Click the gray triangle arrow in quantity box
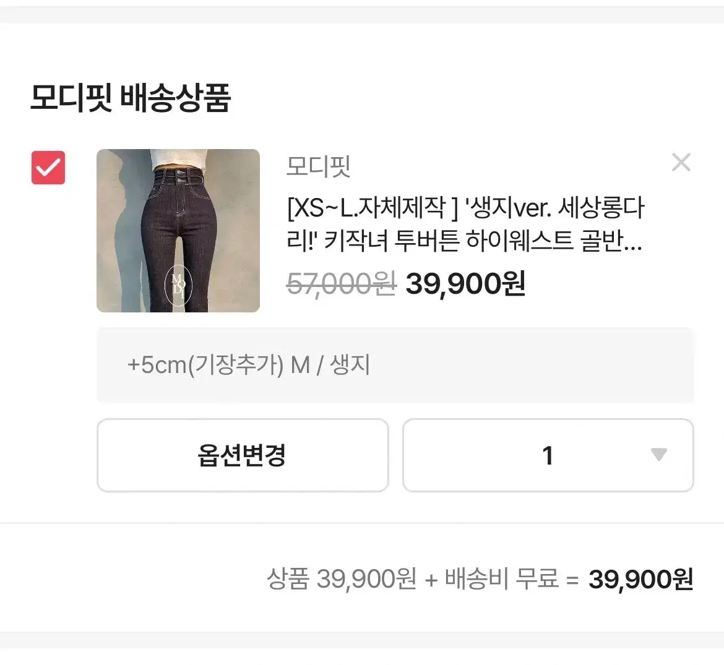Viewport: 724px width, 665px height. pos(659,454)
